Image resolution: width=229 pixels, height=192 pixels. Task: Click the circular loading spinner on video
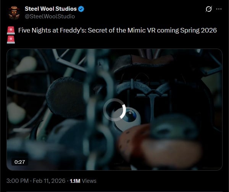(114, 110)
